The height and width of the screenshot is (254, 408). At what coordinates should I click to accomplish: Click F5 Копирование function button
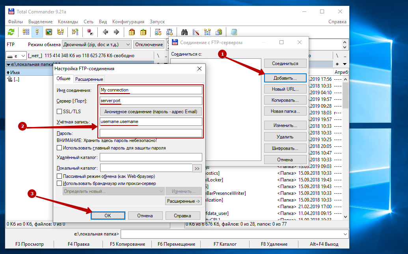[x=127, y=244]
